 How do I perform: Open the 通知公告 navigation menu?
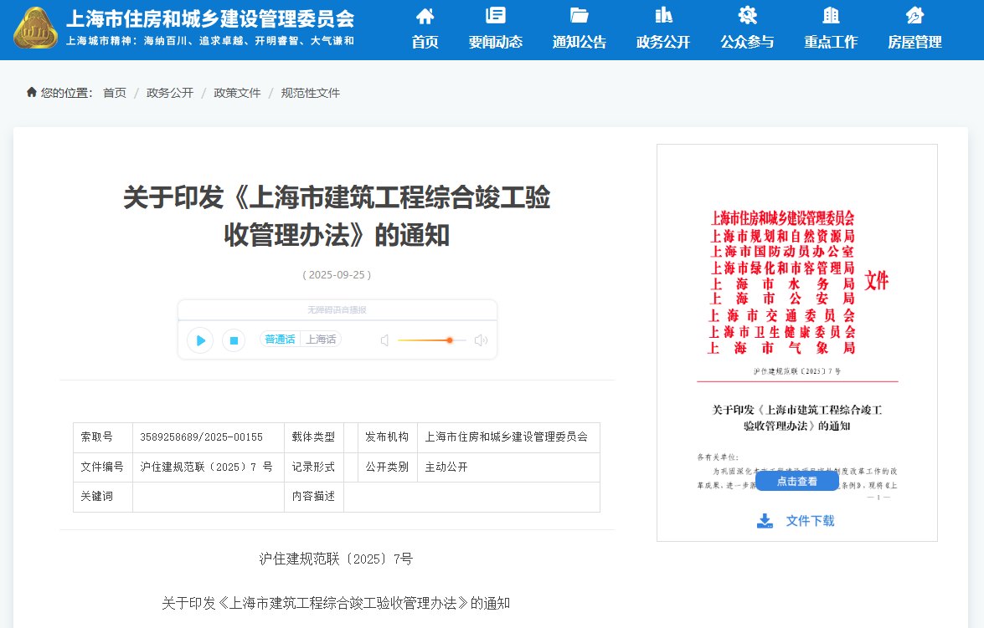[579, 39]
